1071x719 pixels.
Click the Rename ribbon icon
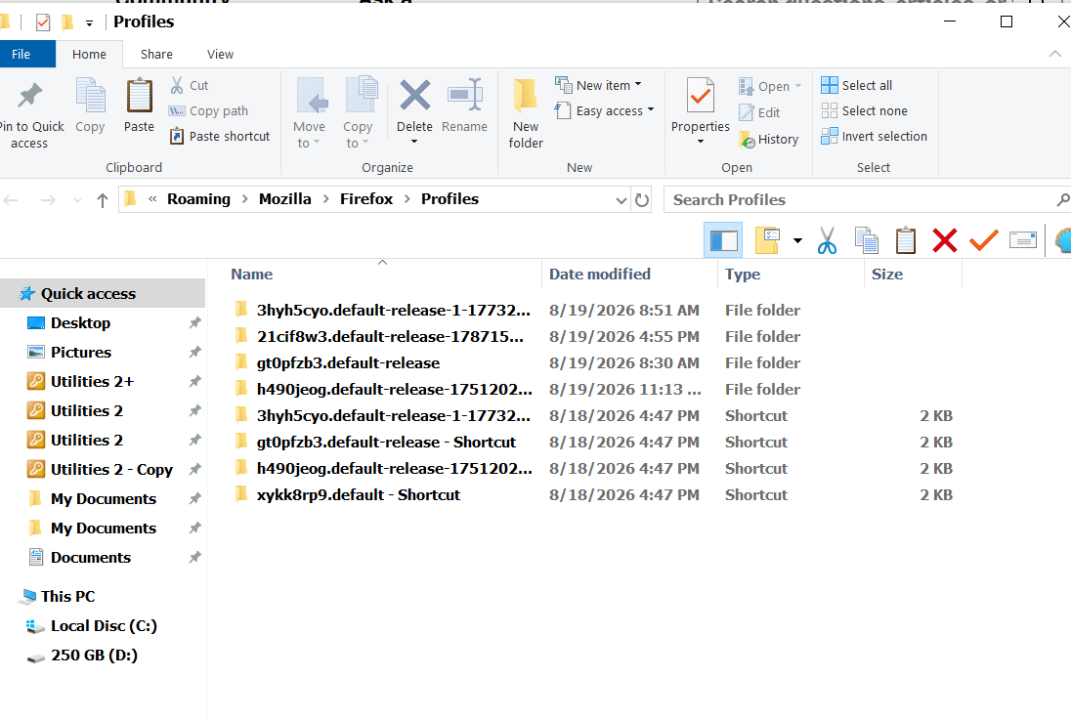coord(464,96)
